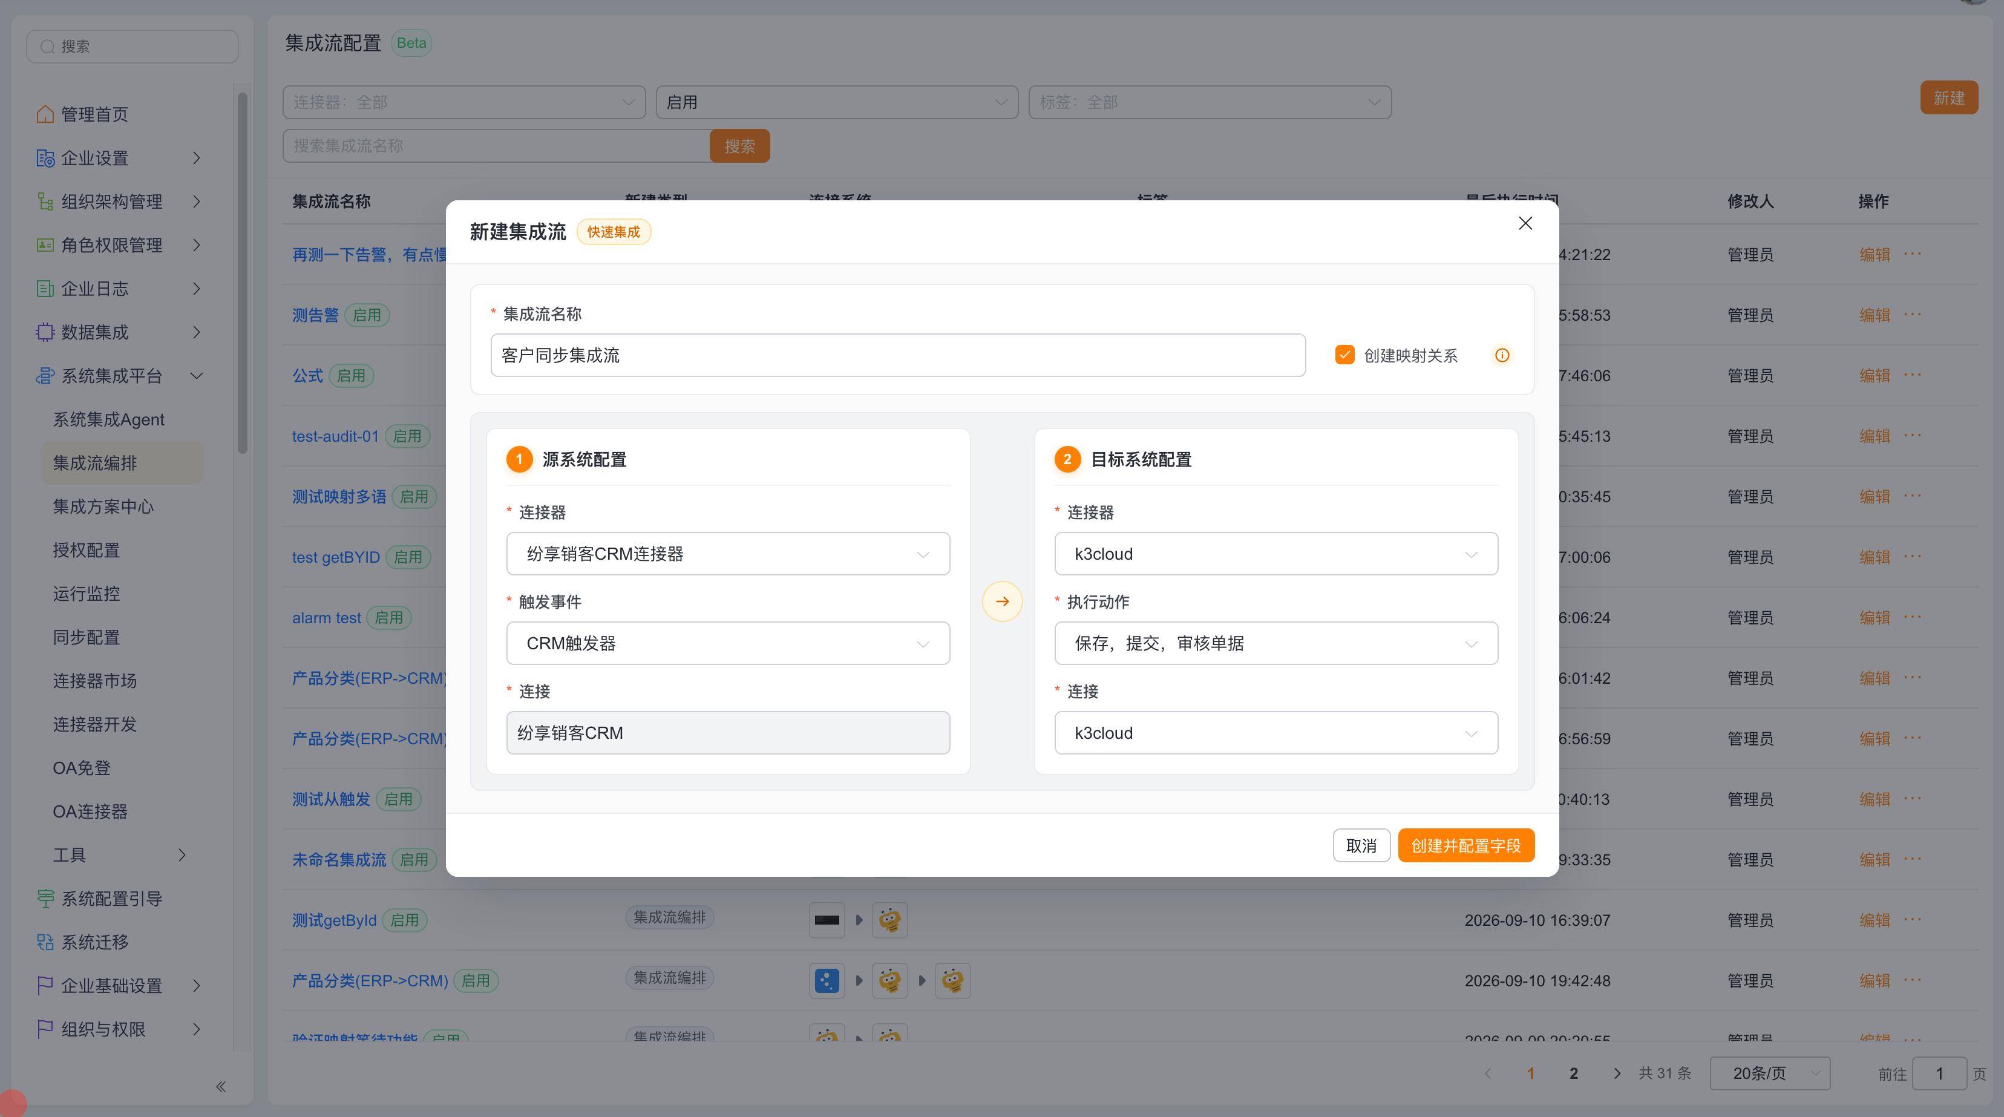Click the 系统集成平台 sidebar icon
The image size is (2004, 1117).
(x=45, y=376)
